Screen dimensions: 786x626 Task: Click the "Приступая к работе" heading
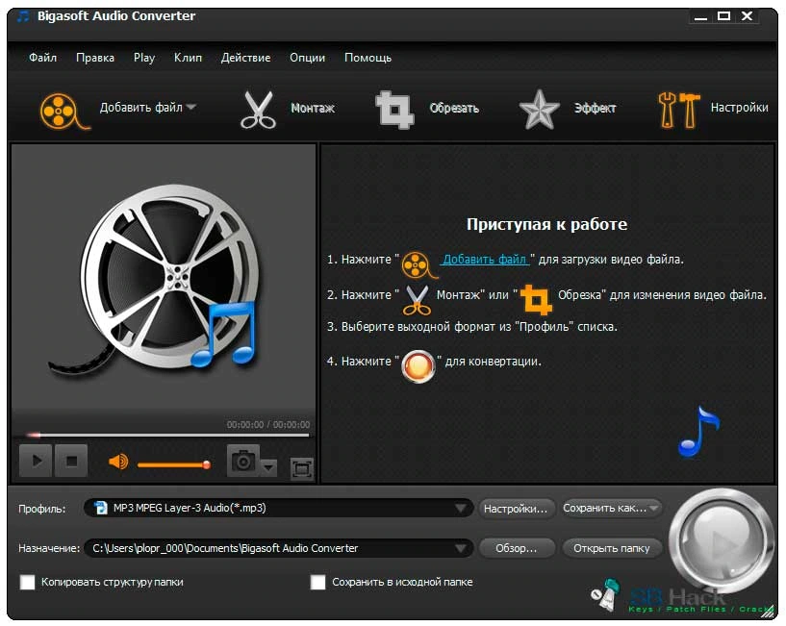coord(546,224)
